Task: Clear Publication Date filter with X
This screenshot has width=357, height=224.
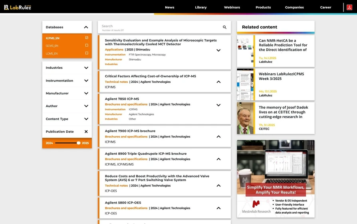Action: (86, 132)
